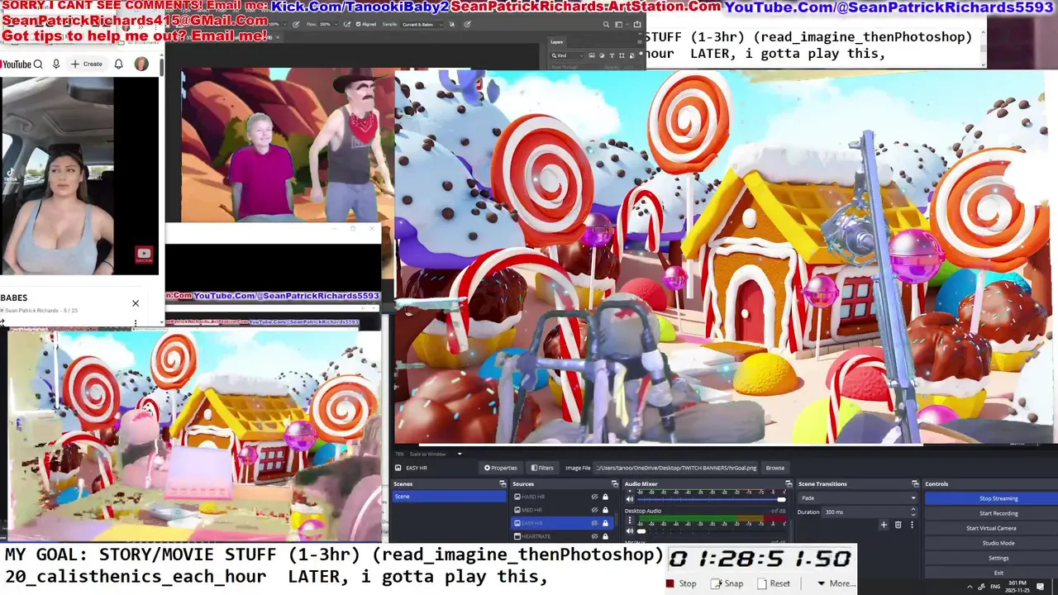This screenshot has width=1058, height=595.
Task: Open Photoshop layers Kind filter dropdown
Action: click(568, 55)
